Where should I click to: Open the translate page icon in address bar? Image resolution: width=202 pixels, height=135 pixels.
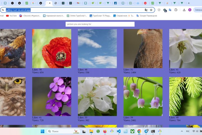pyautogui.click(x=146, y=10)
